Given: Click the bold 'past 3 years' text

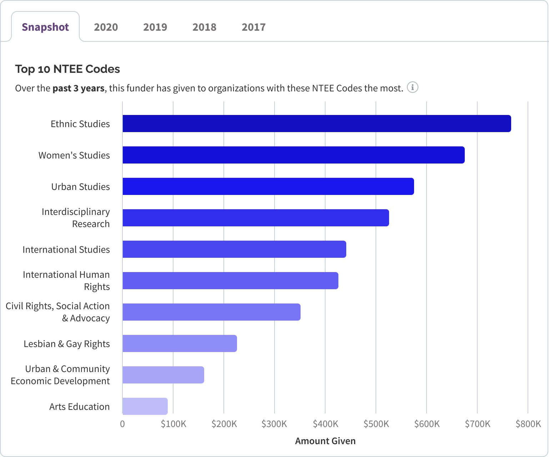Looking at the screenshot, I should point(79,88).
